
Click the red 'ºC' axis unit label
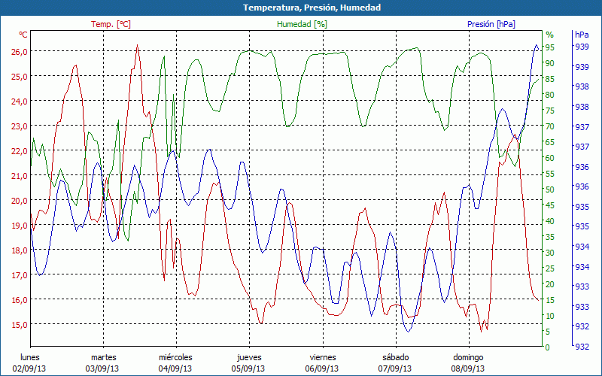pos(23,35)
